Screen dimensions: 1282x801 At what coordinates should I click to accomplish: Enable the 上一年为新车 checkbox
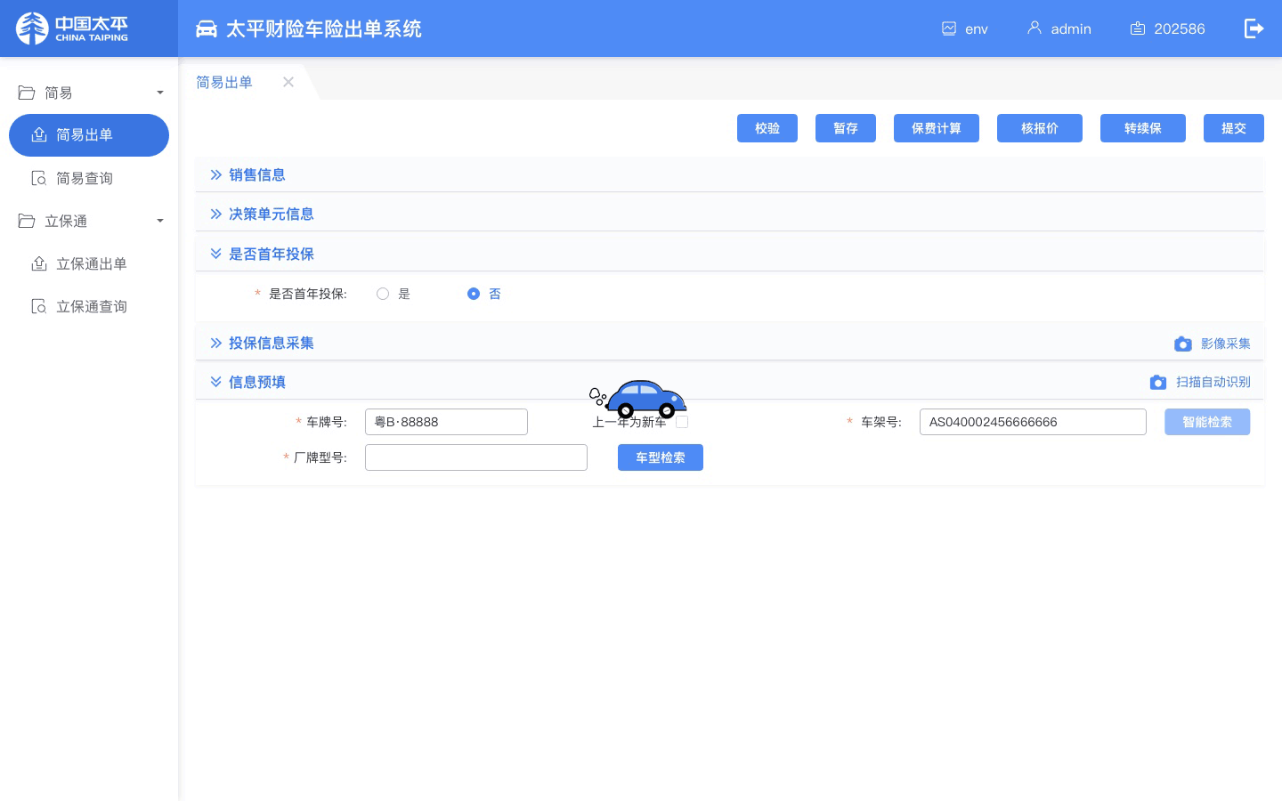click(682, 422)
